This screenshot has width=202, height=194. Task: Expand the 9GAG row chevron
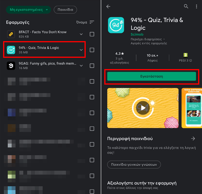pyautogui.click(x=81, y=66)
